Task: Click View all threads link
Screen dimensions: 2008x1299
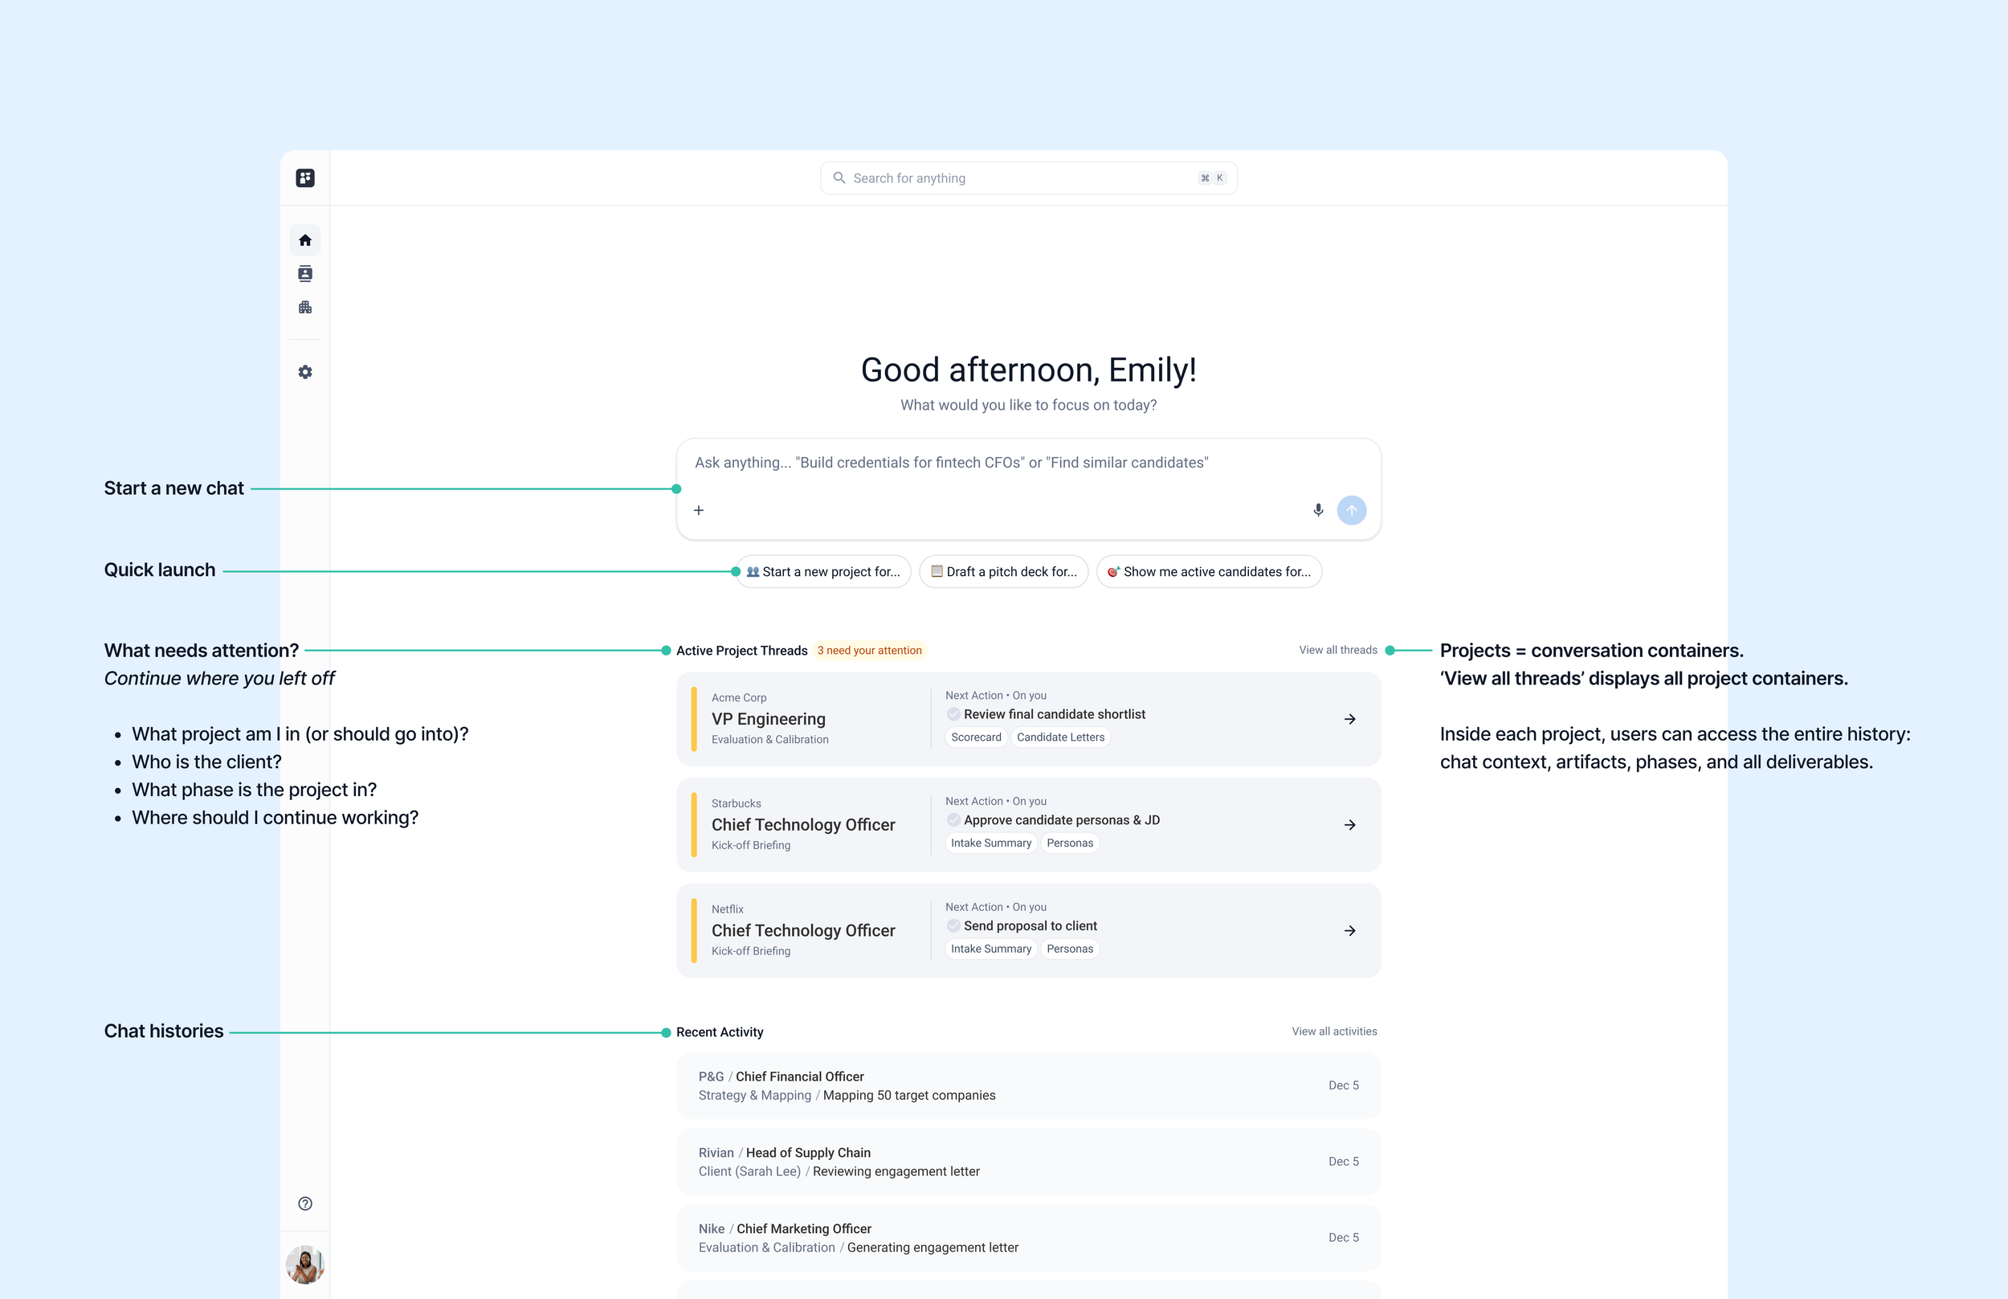Action: 1337,651
